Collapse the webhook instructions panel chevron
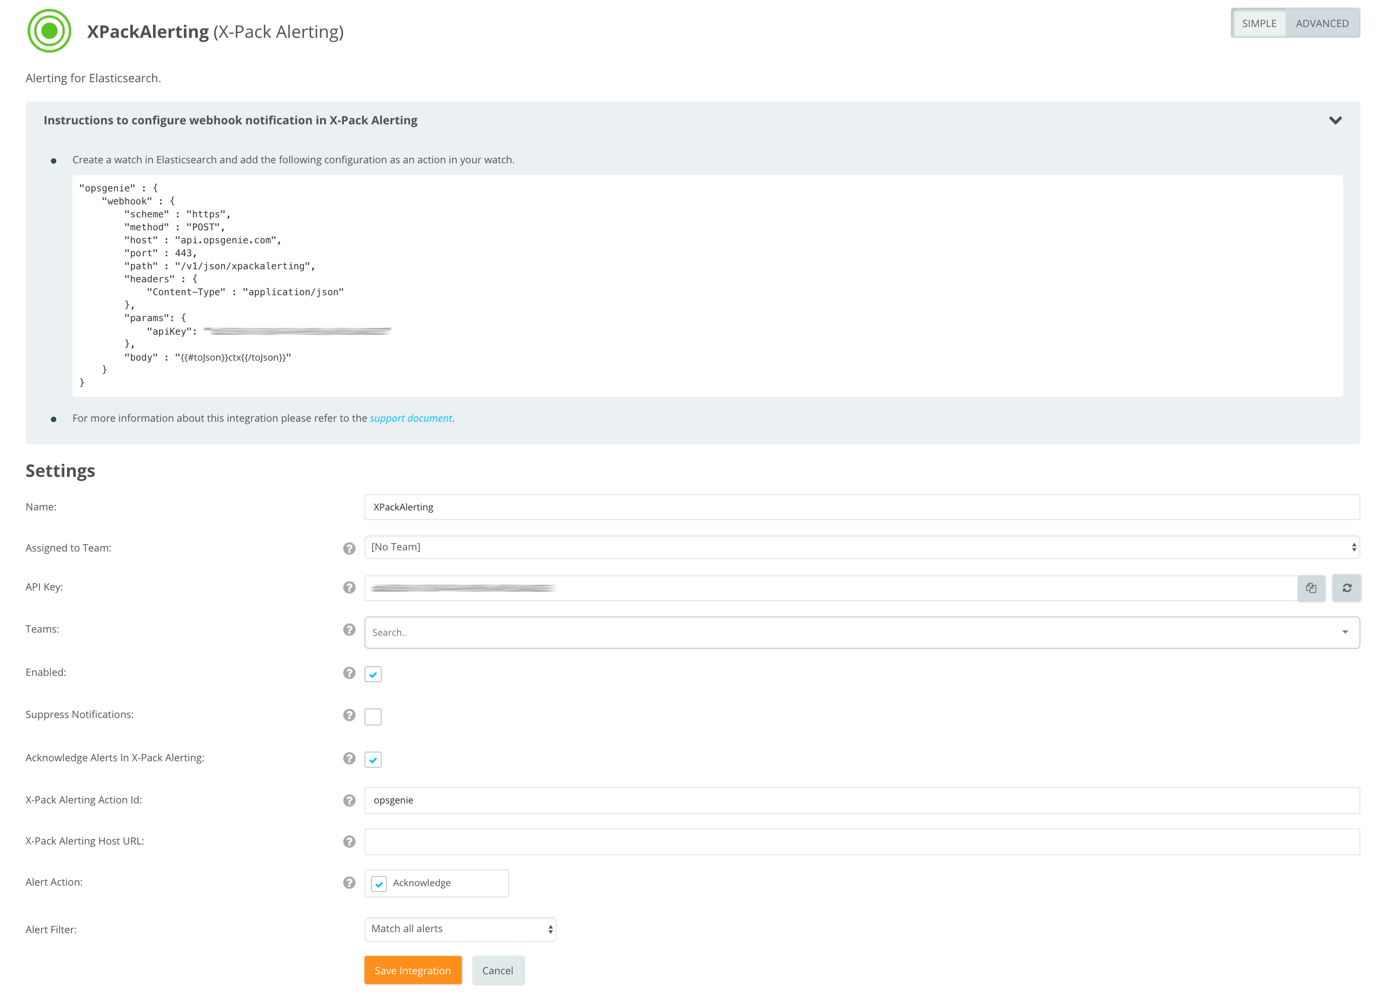 pyautogui.click(x=1335, y=121)
